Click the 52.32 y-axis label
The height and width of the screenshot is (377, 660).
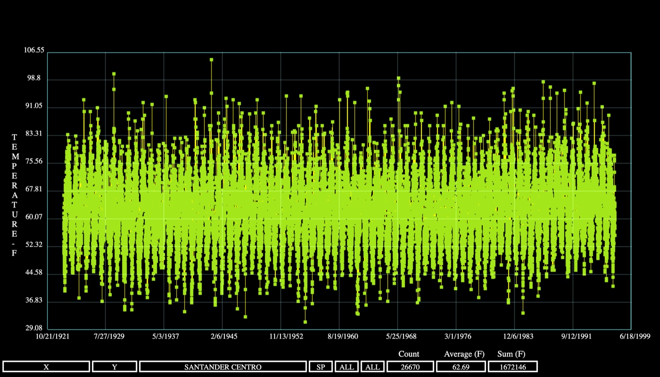[x=34, y=245]
